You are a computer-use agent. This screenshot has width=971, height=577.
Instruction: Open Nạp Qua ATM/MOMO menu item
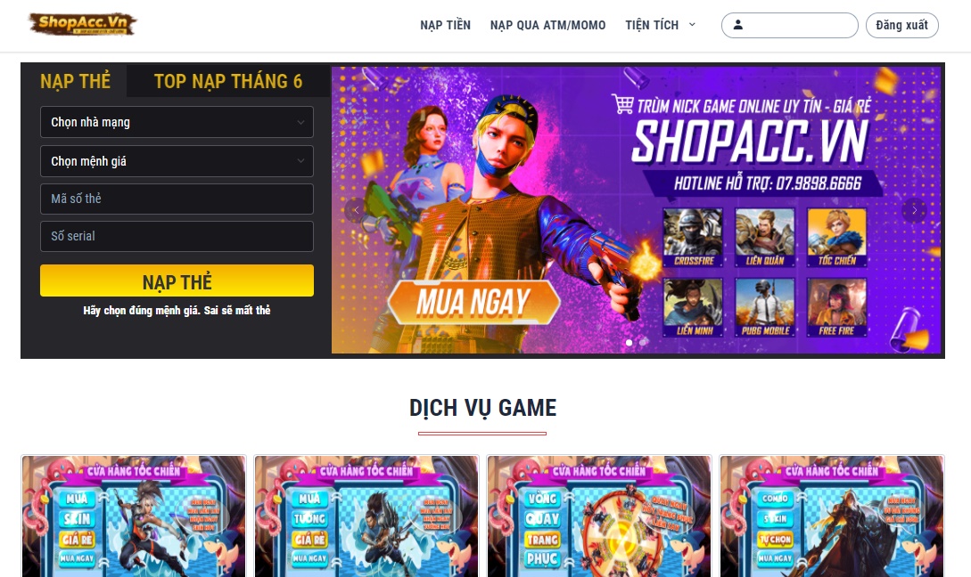548,25
